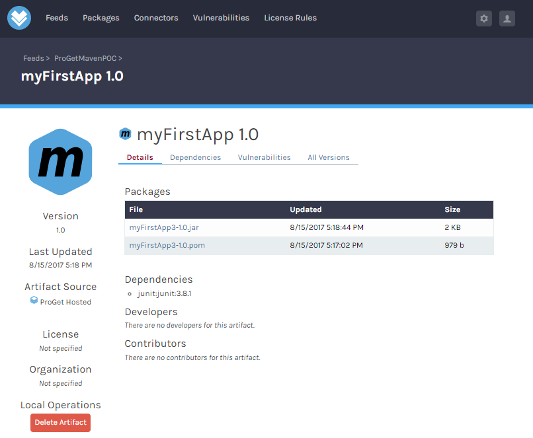Select the Vulnerabilities tab under title
The width and height of the screenshot is (533, 438).
[x=264, y=157]
